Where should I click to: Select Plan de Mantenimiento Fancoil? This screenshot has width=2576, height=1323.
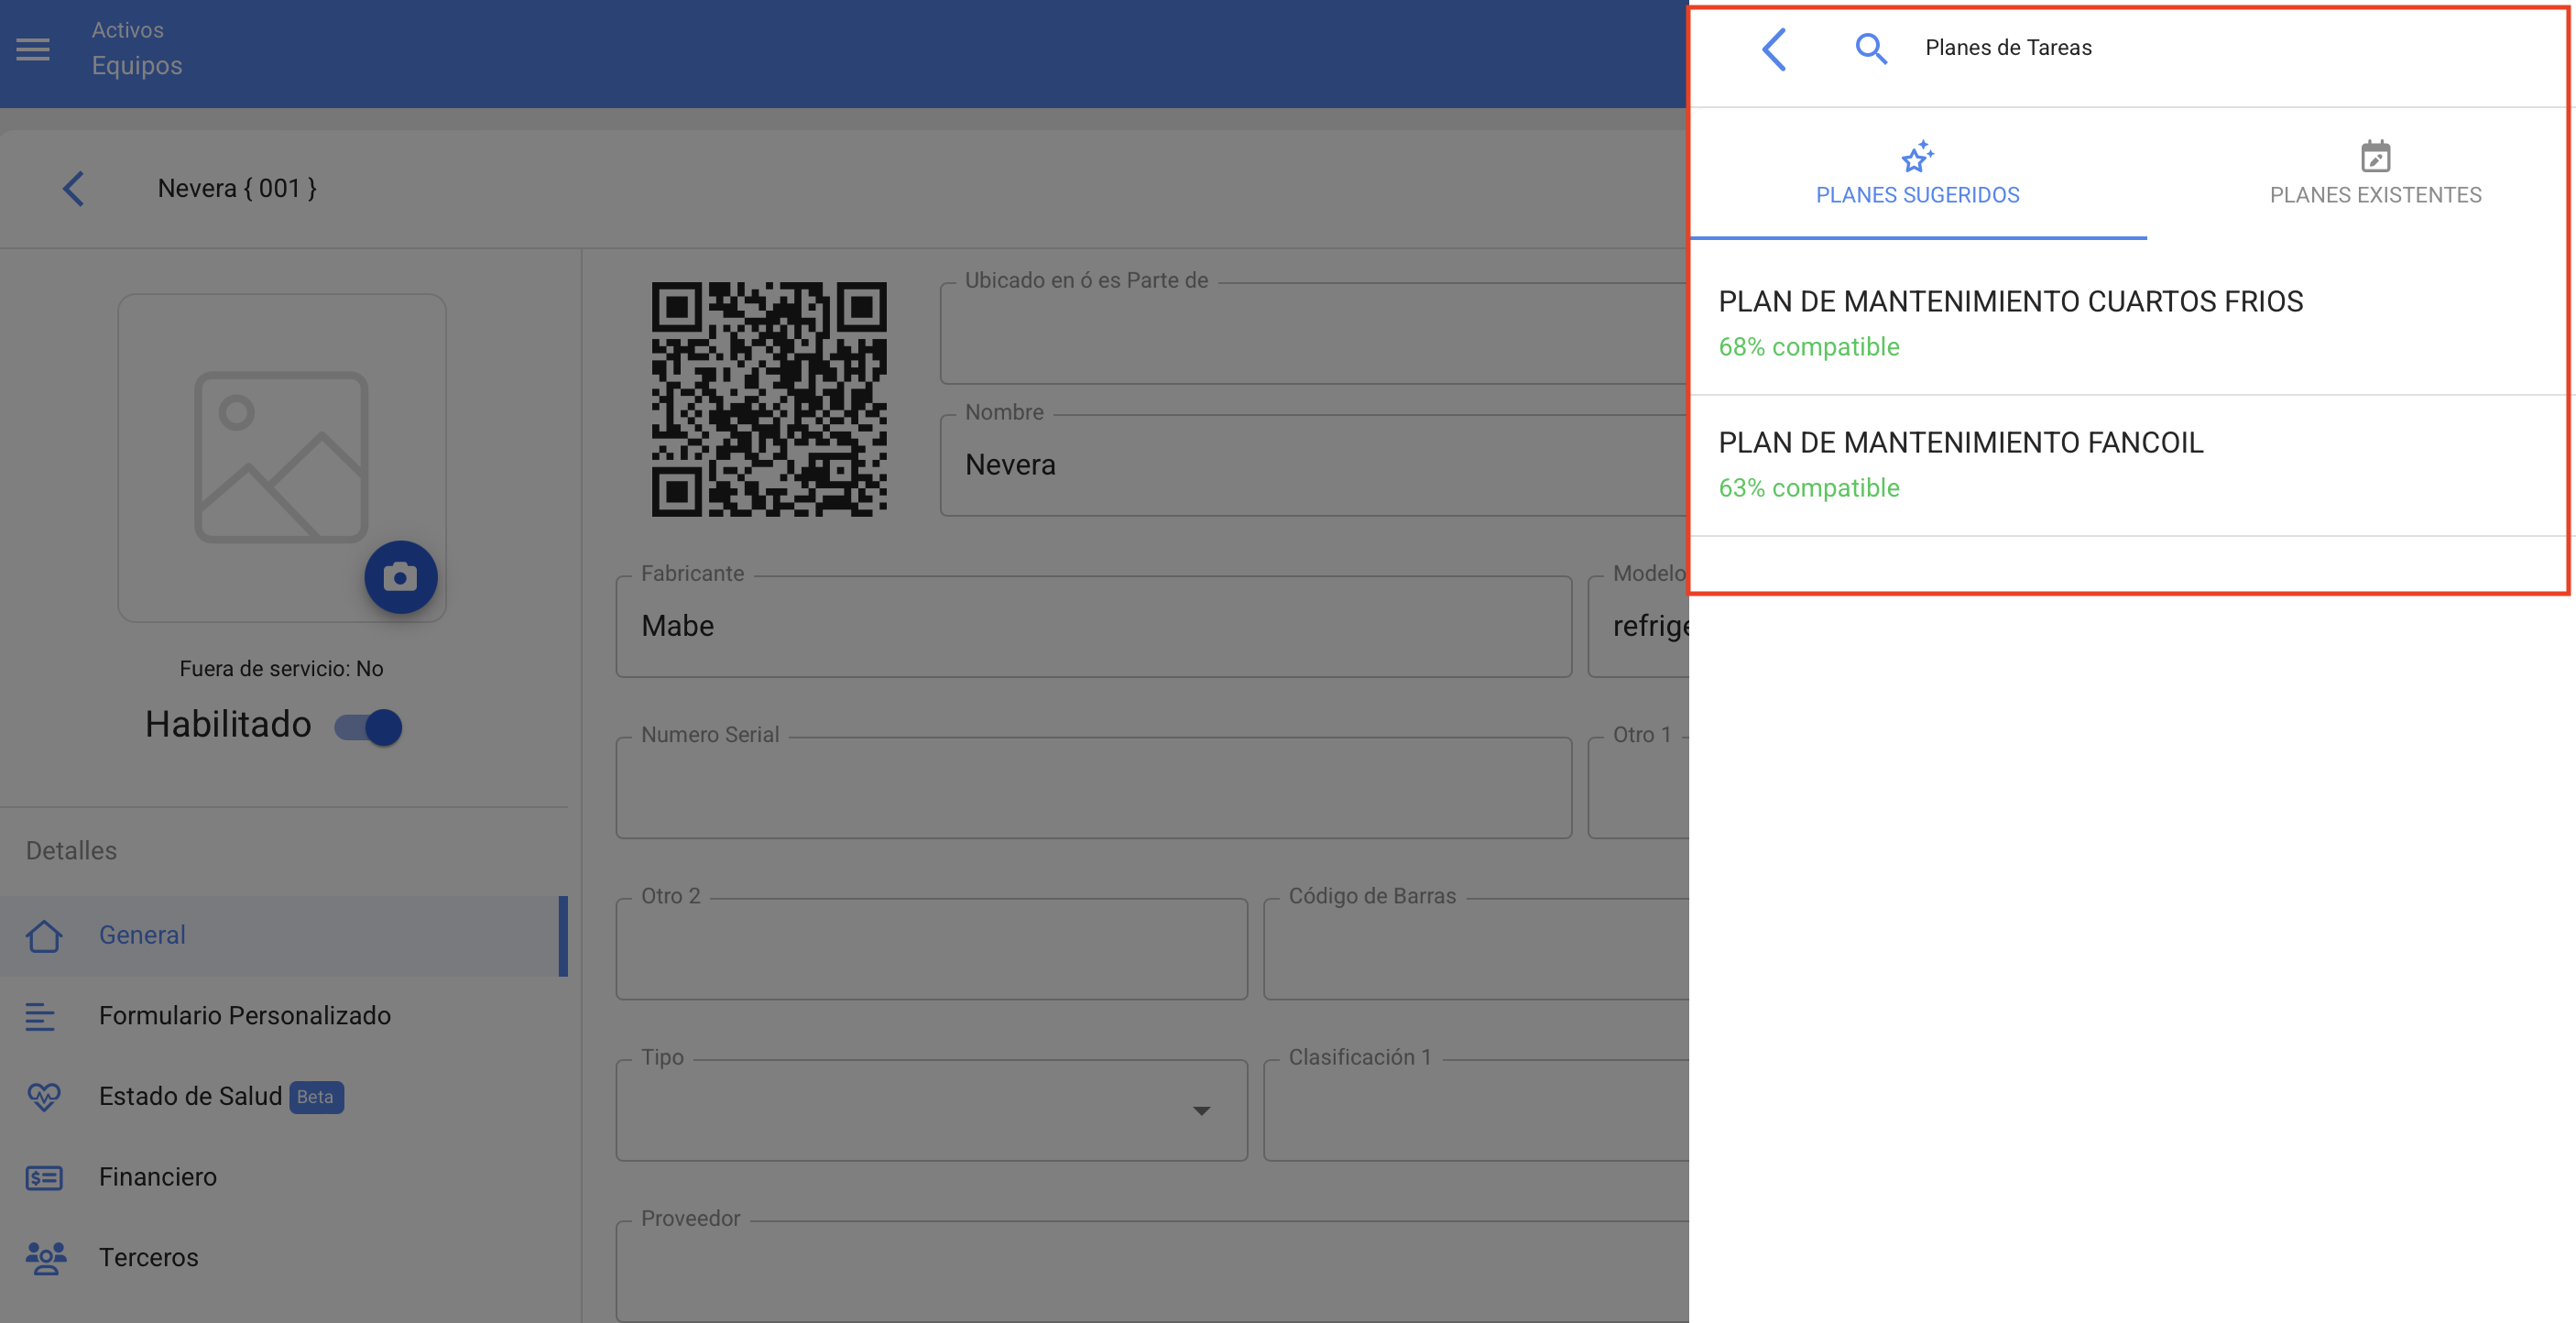pos(1960,464)
